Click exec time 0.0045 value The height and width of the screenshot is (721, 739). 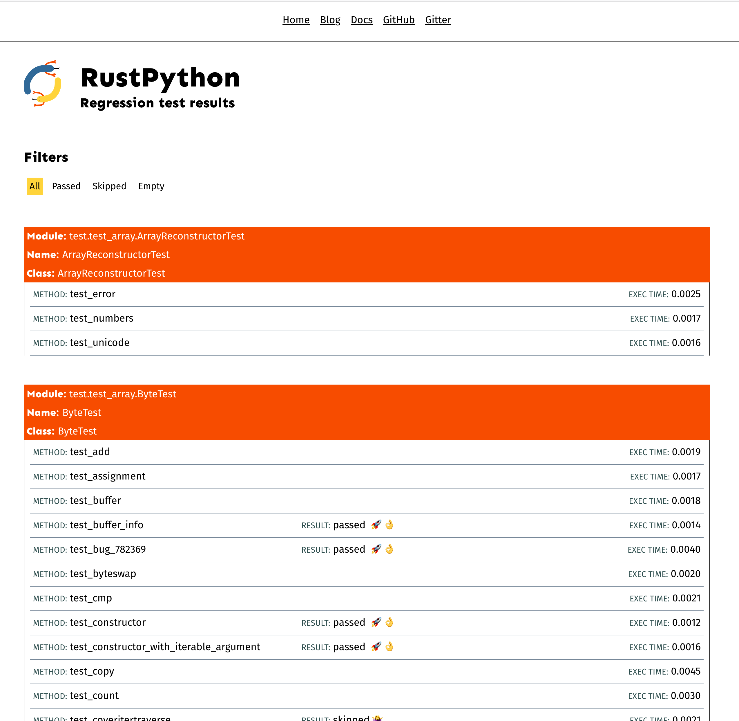click(x=686, y=671)
